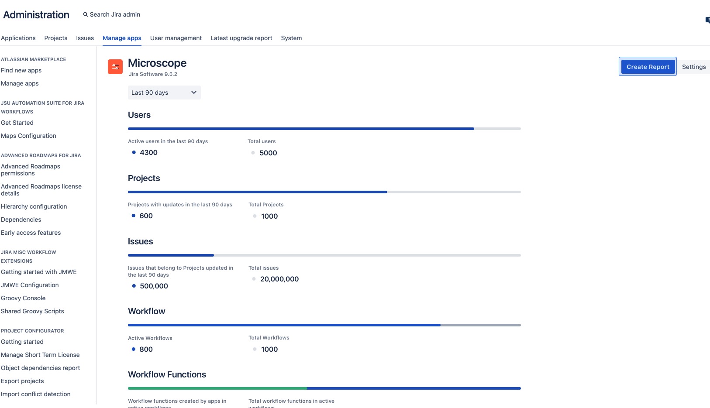
Task: Switch to the Applications tab
Action: 18,38
